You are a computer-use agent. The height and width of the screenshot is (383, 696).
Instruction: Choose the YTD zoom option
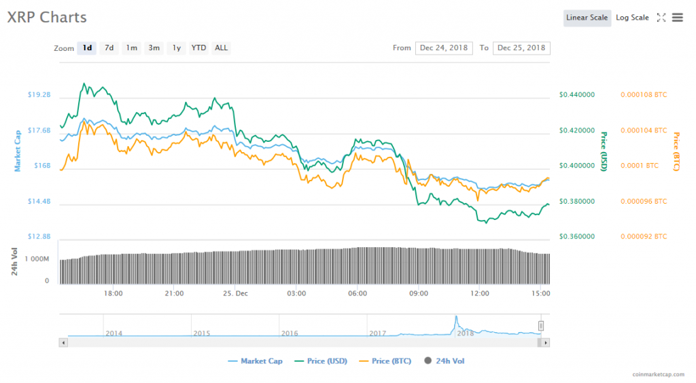pyautogui.click(x=198, y=48)
